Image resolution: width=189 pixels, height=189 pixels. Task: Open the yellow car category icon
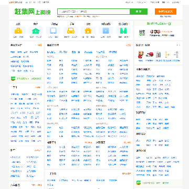point(71,30)
